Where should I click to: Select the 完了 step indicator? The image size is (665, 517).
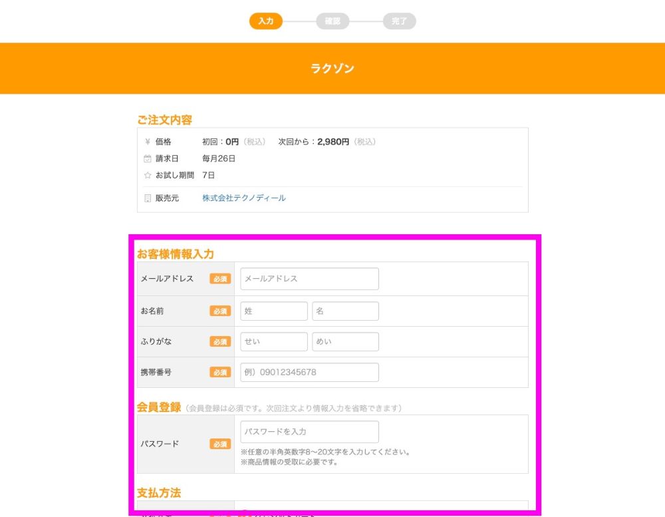coord(399,21)
